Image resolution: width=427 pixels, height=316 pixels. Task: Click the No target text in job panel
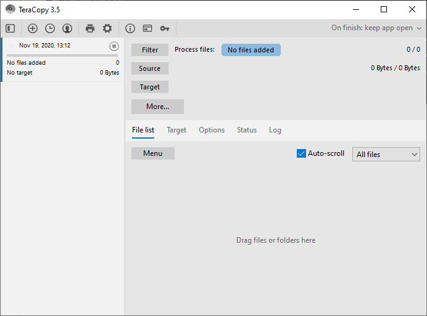pos(20,73)
